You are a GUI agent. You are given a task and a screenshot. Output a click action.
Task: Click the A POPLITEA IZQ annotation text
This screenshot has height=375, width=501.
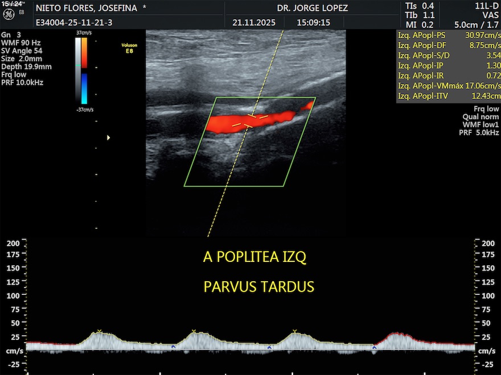(254, 257)
